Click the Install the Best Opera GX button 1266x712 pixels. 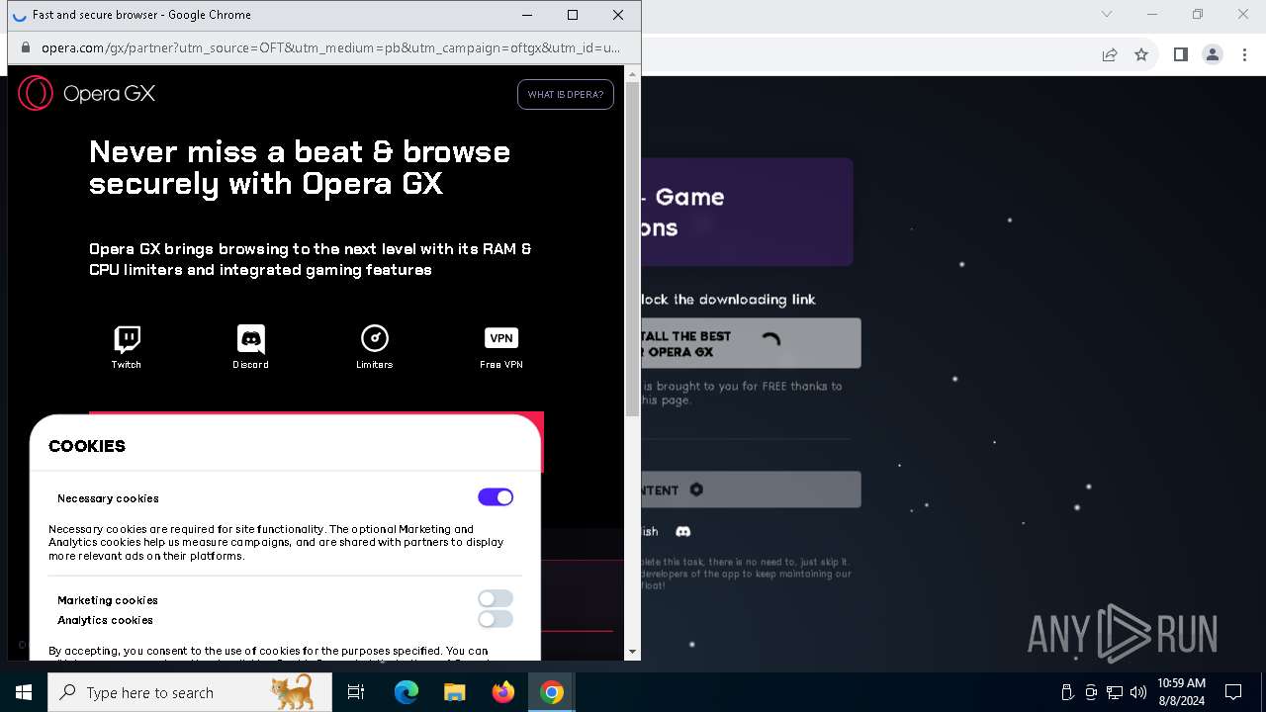coord(751,343)
